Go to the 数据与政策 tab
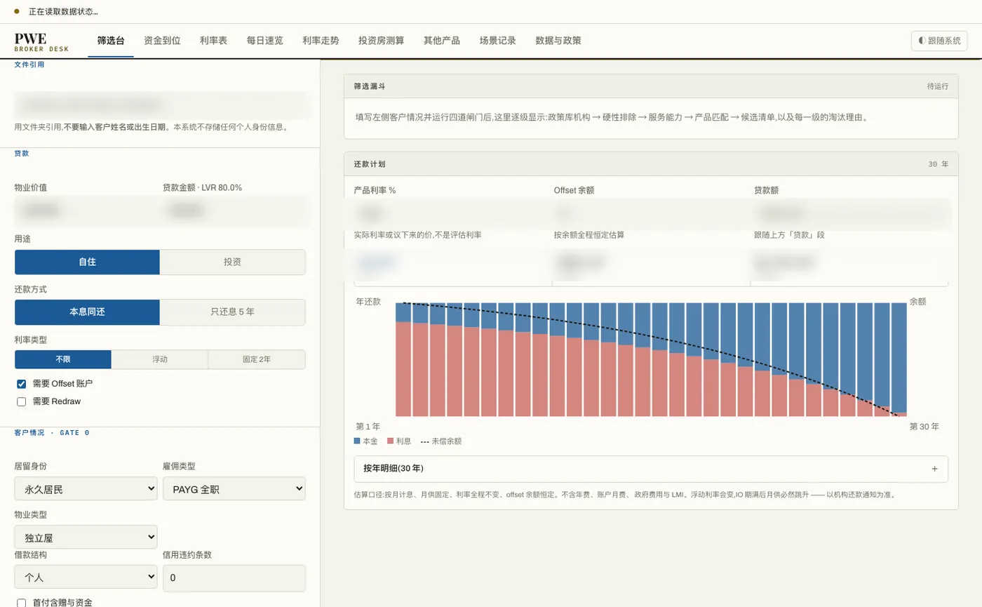982x607 pixels. point(558,41)
